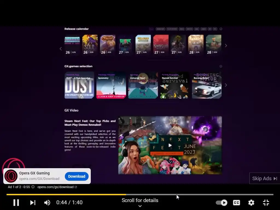Image resolution: width=280 pixels, height=210 pixels.
Task: Go back in release calendar with left arrow
Action: click(61, 49)
